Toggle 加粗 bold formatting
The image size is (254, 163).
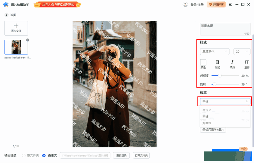point(217,64)
